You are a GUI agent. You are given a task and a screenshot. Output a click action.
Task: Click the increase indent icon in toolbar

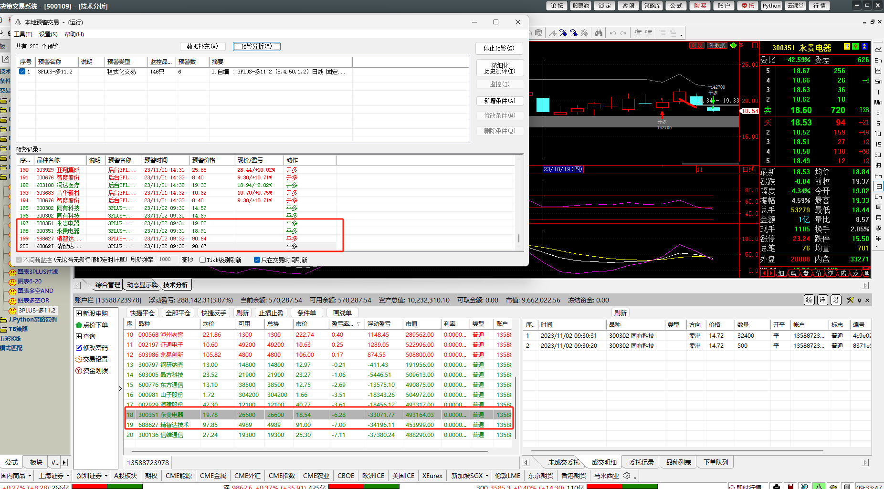click(x=638, y=33)
